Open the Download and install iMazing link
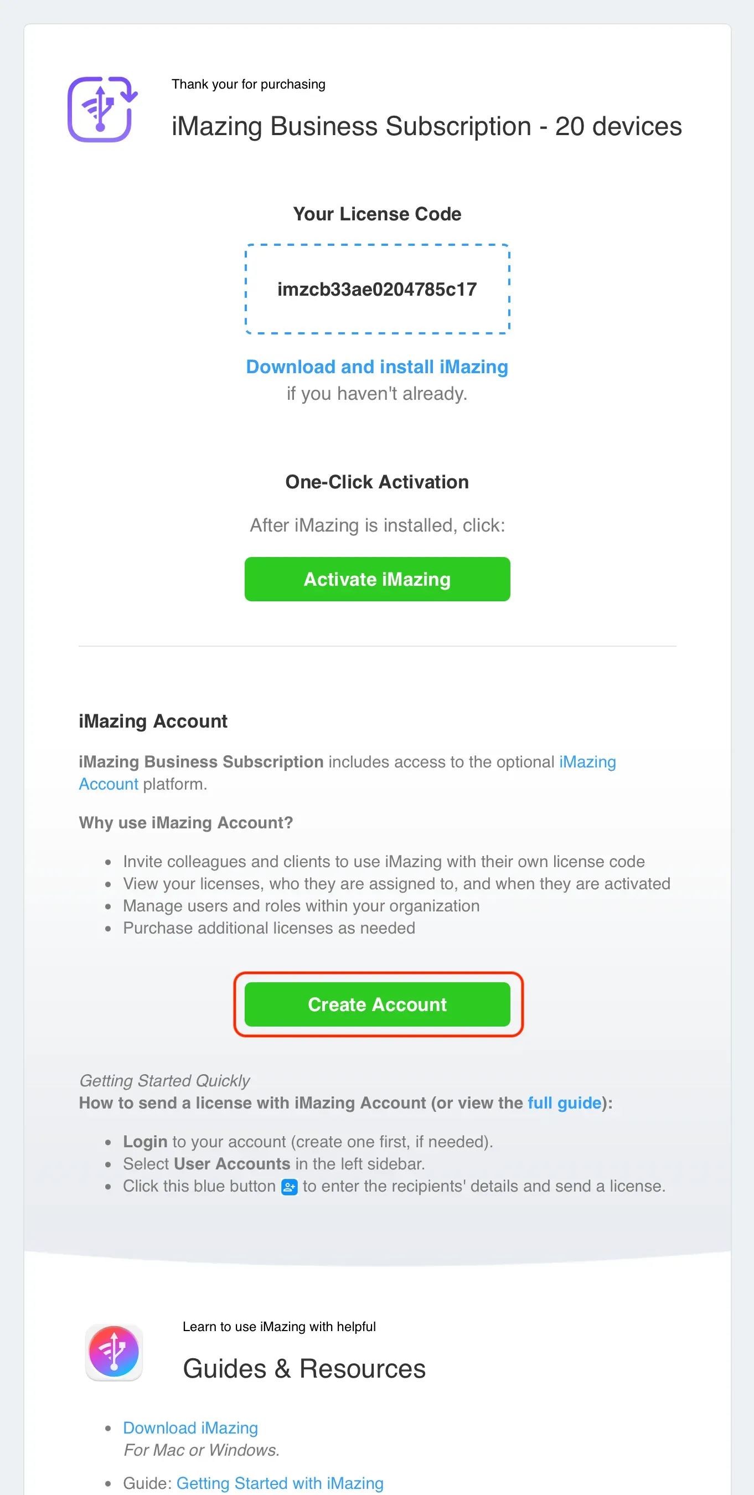The width and height of the screenshot is (754, 1495). click(378, 367)
